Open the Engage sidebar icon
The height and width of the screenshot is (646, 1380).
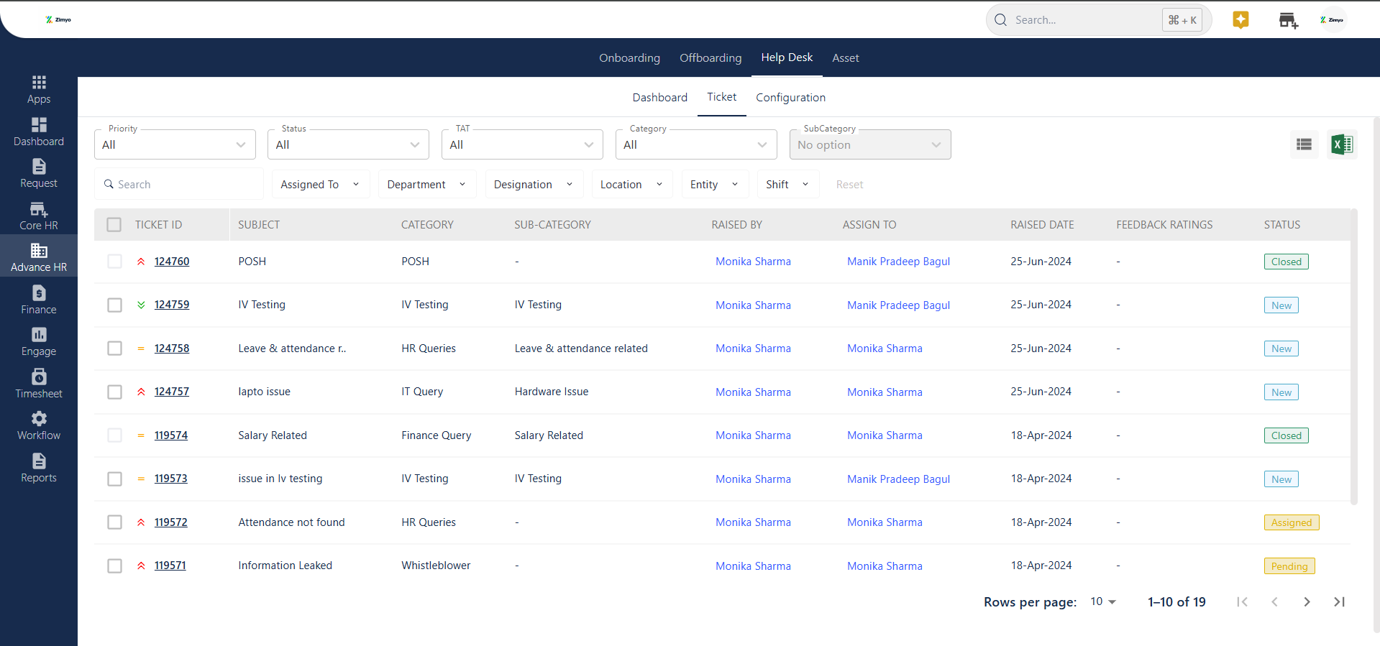(x=39, y=335)
